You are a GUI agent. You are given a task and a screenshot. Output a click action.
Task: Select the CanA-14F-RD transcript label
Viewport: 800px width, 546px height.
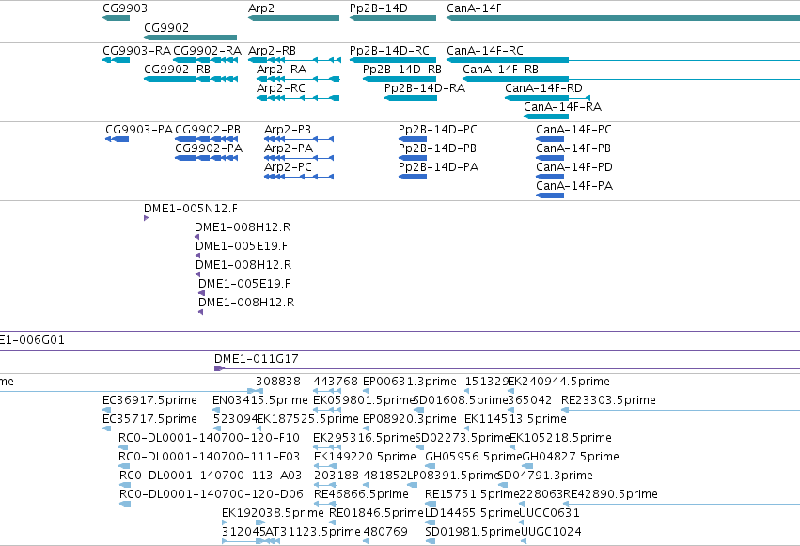point(544,88)
